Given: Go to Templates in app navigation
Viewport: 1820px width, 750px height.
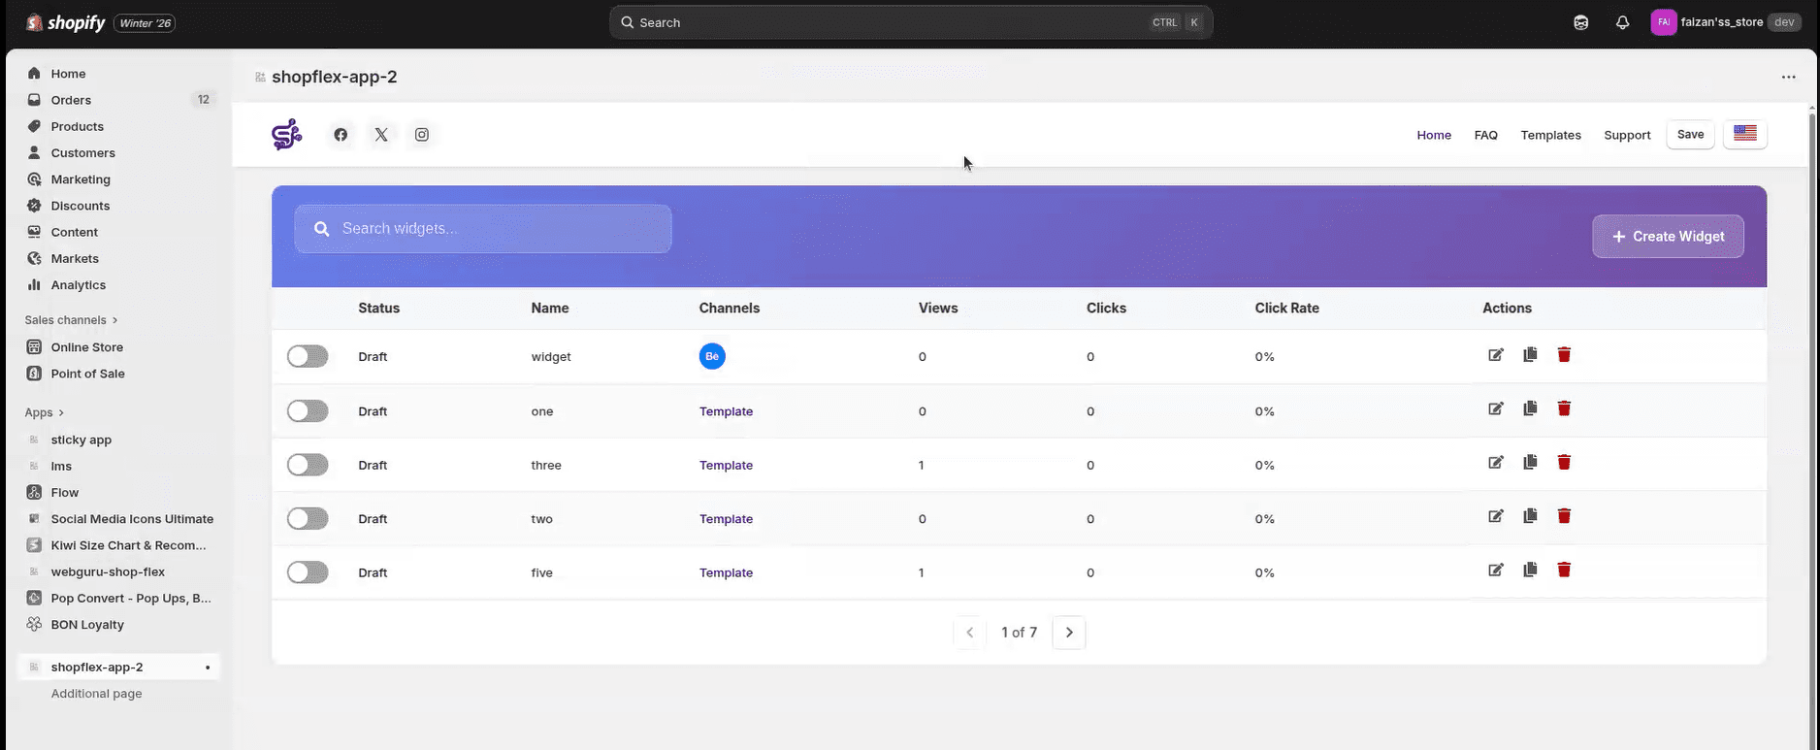Looking at the screenshot, I should pyautogui.click(x=1550, y=135).
